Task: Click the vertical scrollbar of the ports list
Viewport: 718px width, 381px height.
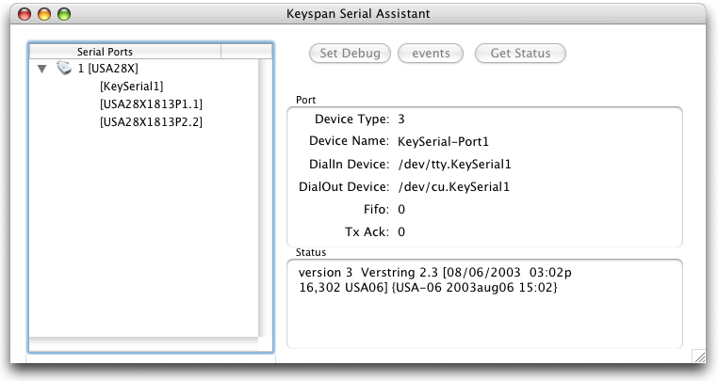Action: [265, 198]
